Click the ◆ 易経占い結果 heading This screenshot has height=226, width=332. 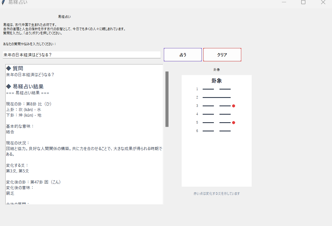click(25, 86)
